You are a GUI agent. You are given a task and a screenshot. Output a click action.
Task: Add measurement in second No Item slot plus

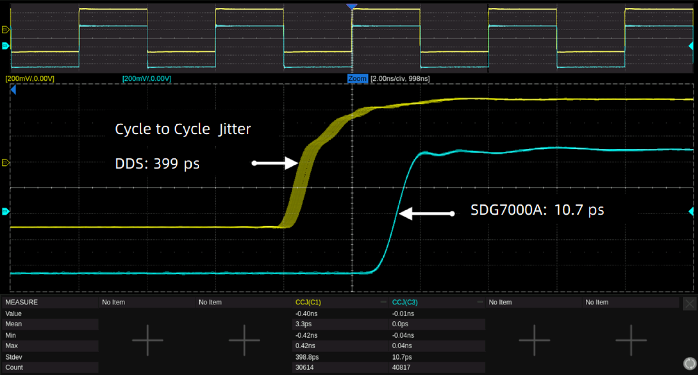coord(244,340)
